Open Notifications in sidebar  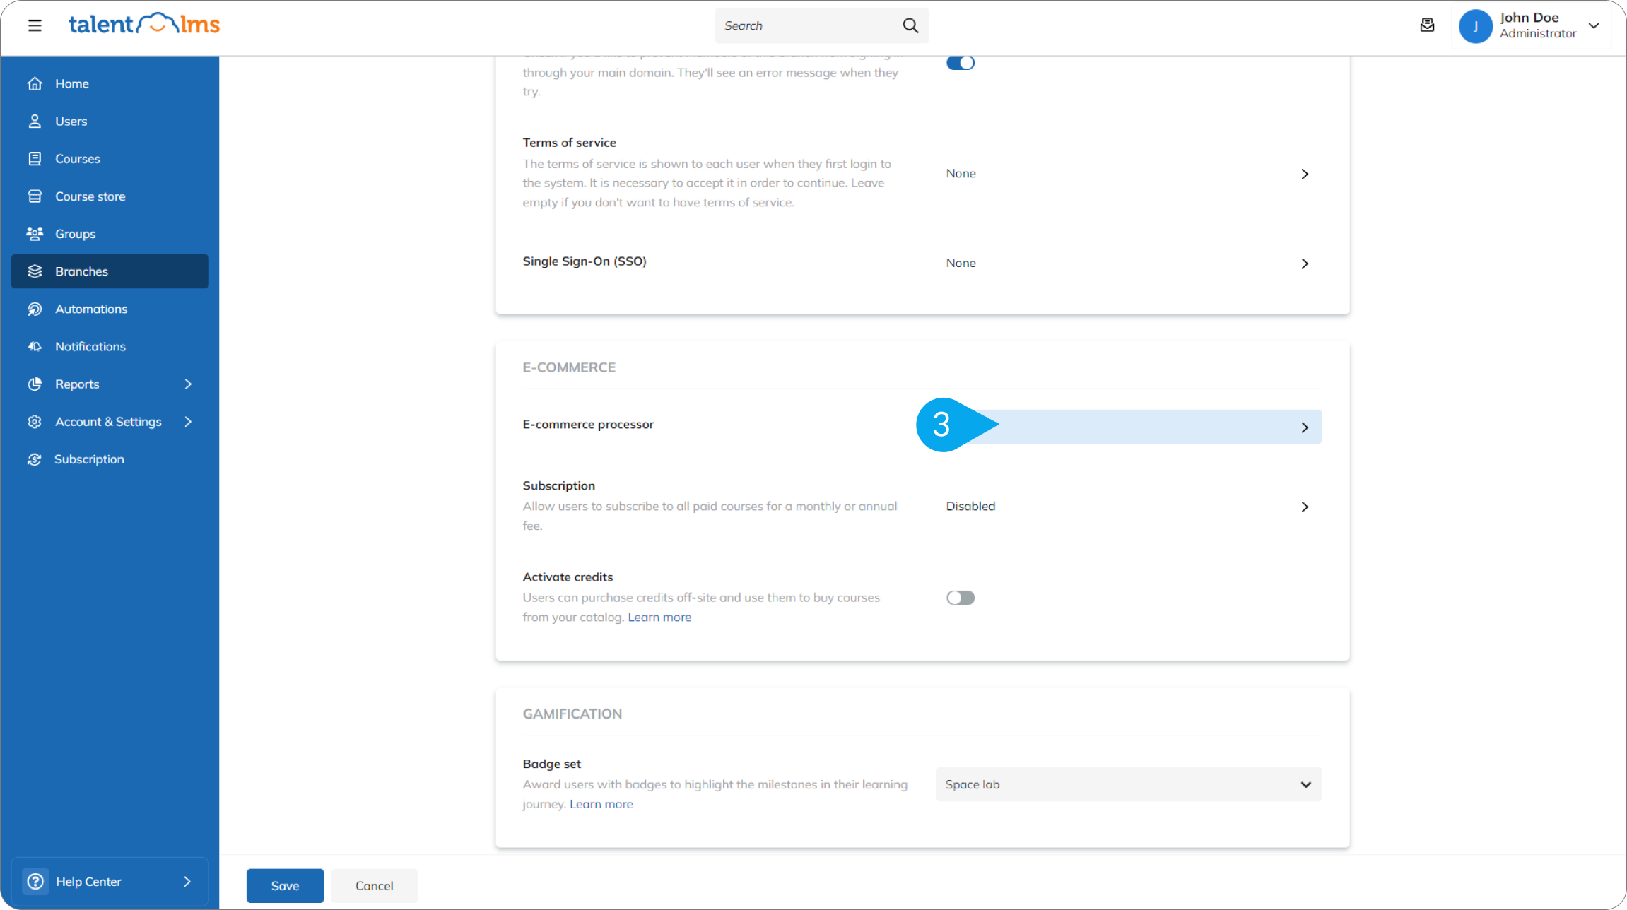[110, 346]
